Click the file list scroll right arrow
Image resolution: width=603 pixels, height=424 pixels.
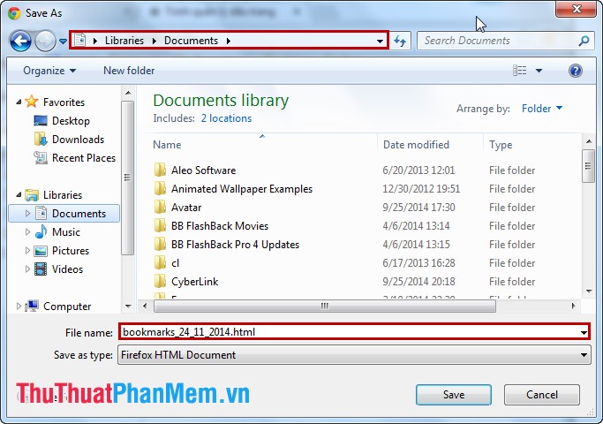coord(573,306)
